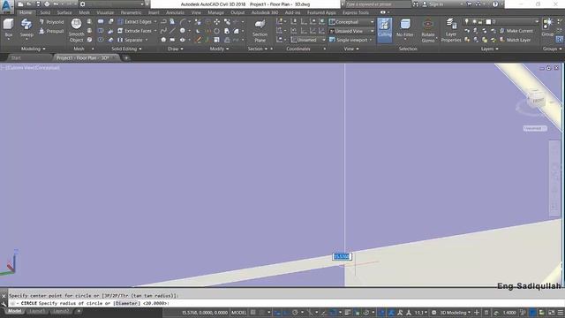Switch to the Visualize ribbon tab
This screenshot has height=318, width=565.
105,12
